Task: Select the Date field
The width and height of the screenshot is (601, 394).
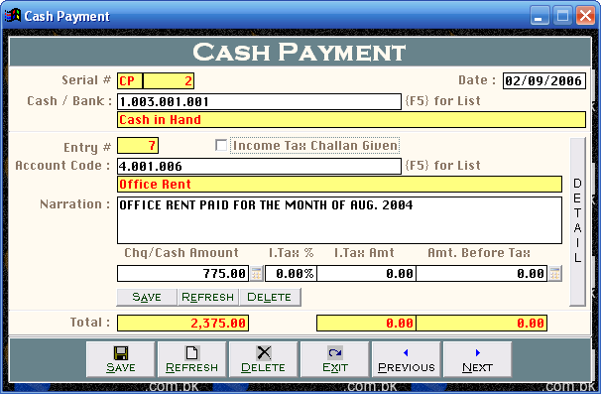Action: (x=544, y=81)
